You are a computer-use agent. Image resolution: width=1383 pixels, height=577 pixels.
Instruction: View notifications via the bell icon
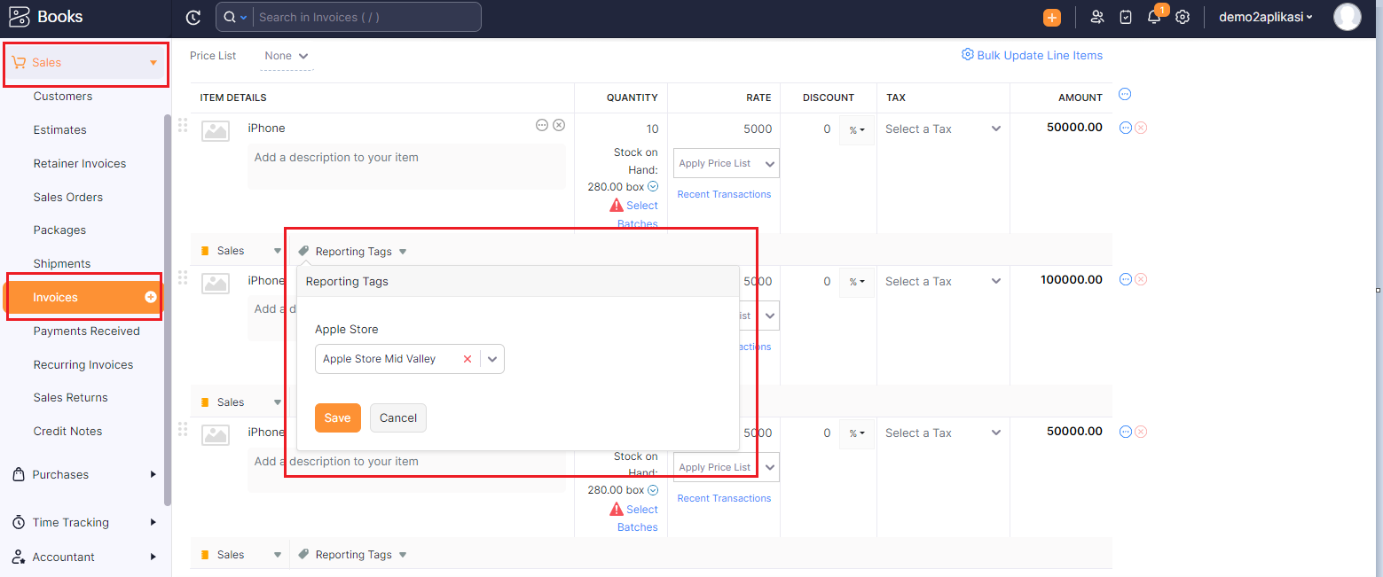1154,17
